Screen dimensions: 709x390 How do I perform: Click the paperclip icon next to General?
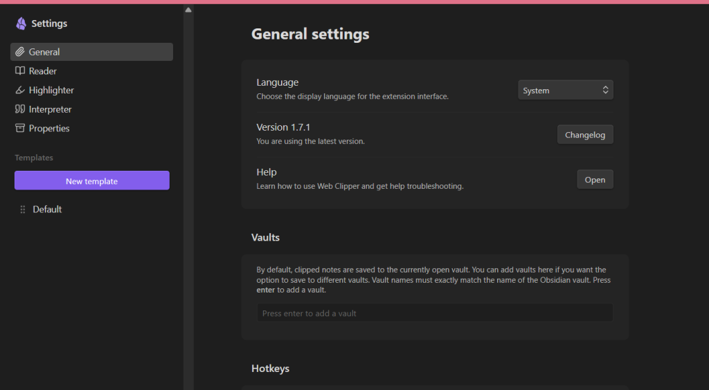coord(20,52)
